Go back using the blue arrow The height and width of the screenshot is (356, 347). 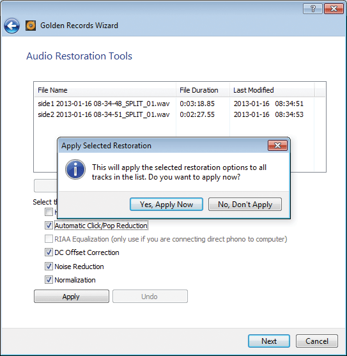(x=12, y=26)
